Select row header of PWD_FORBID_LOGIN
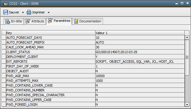 tap(4, 105)
